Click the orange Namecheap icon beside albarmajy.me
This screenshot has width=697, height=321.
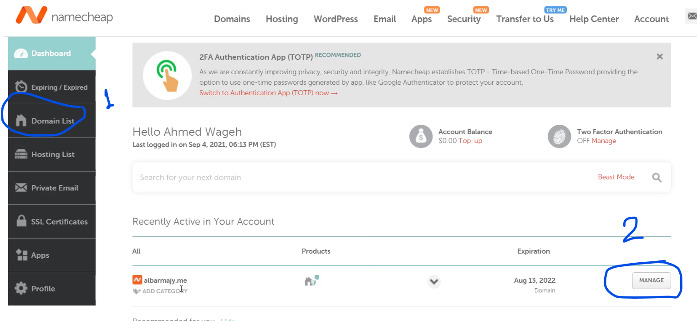(x=137, y=280)
